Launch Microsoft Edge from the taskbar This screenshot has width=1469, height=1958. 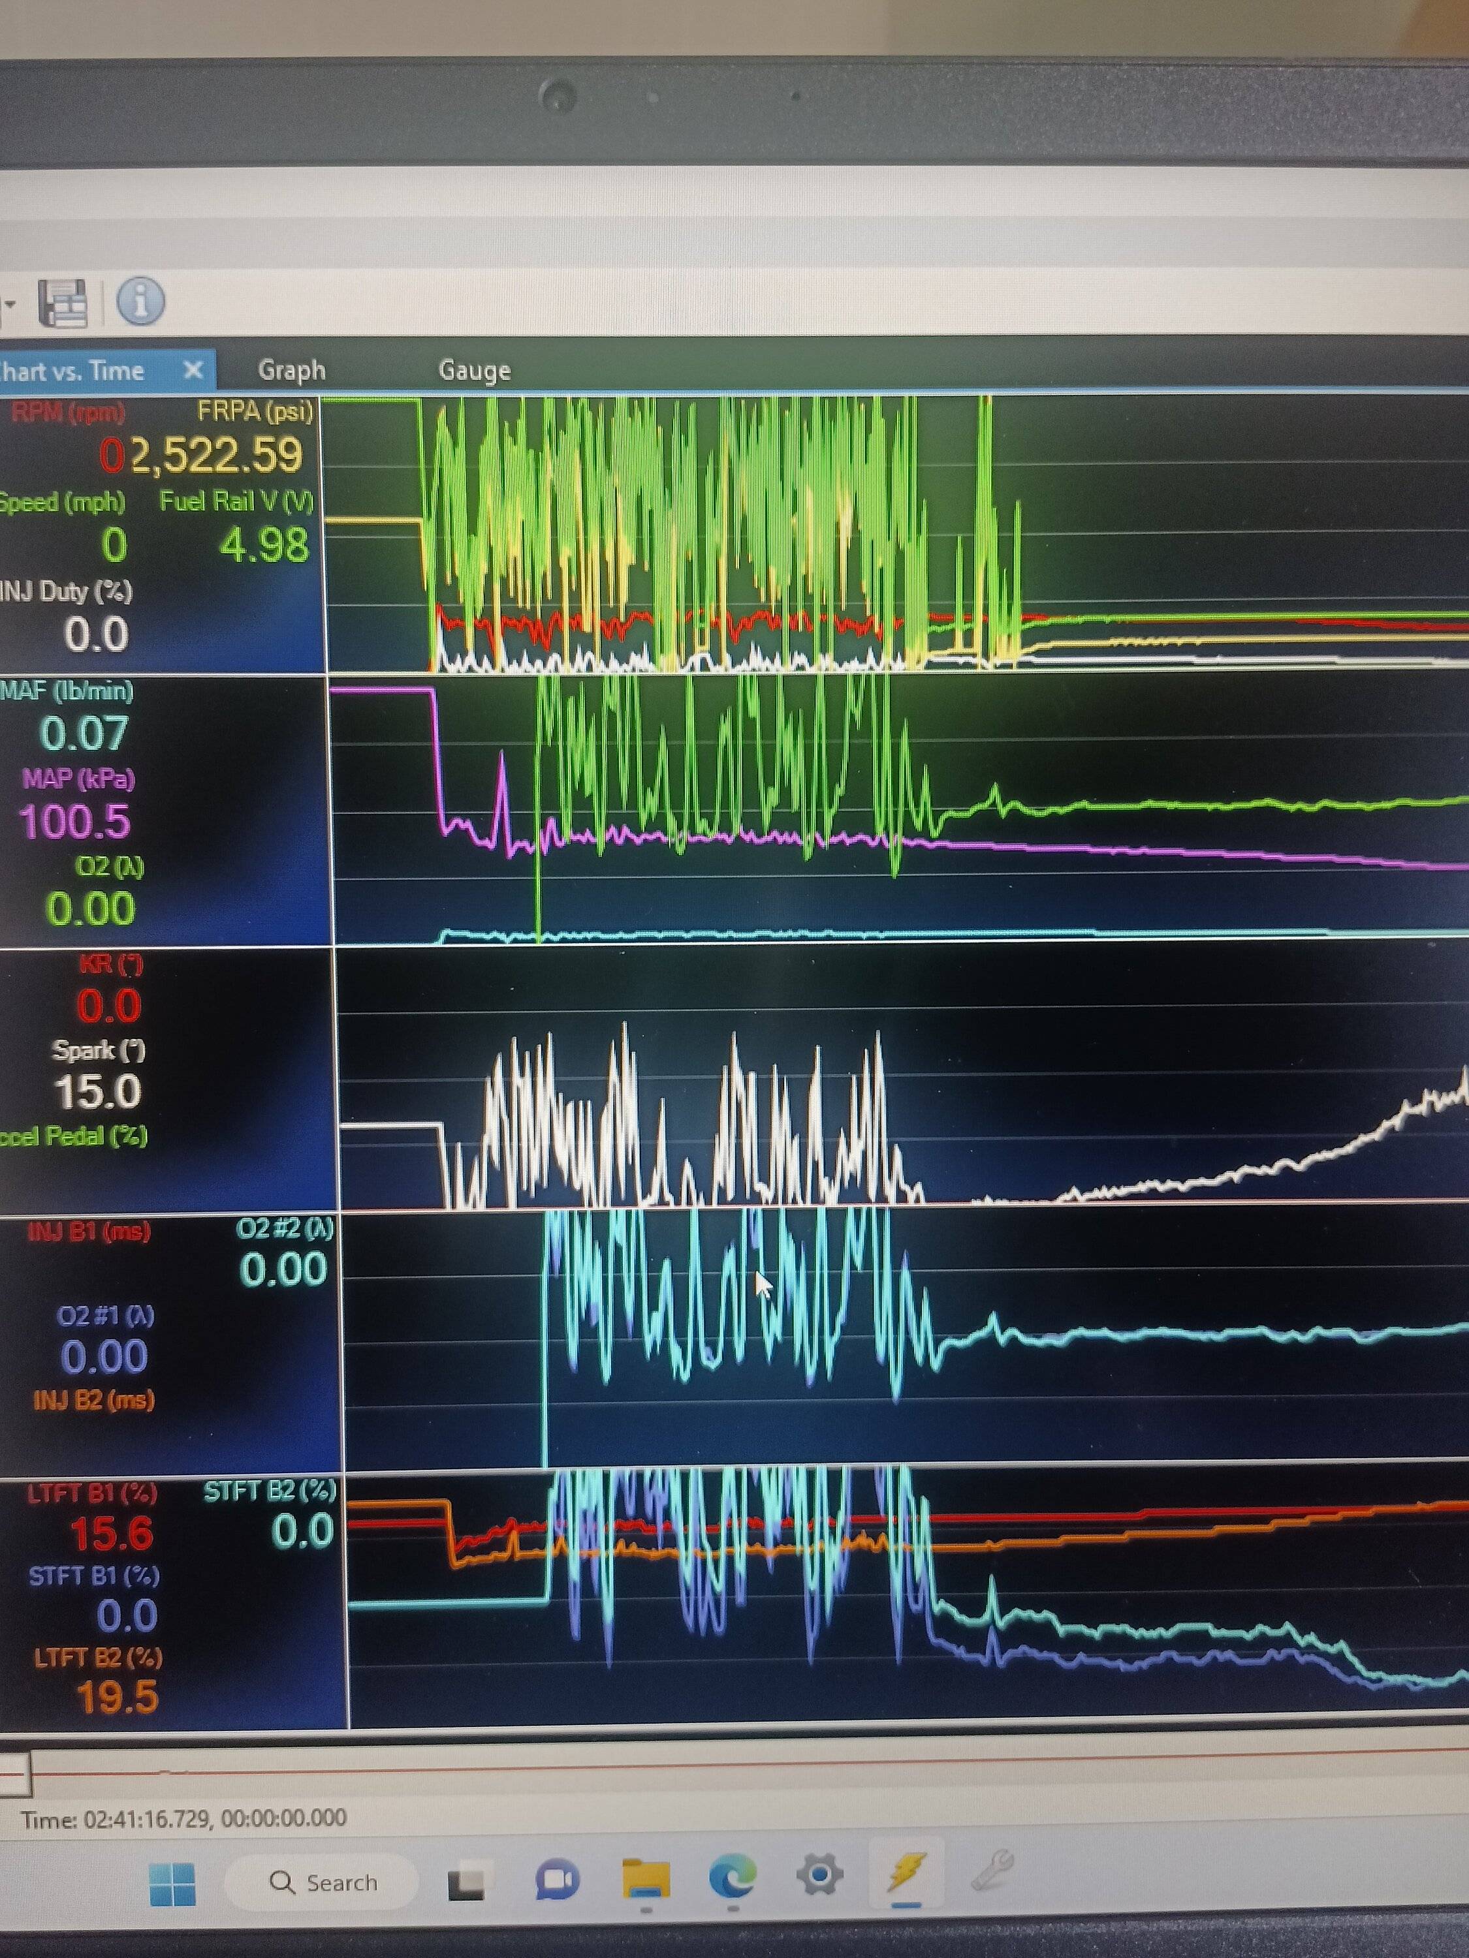tap(733, 1875)
